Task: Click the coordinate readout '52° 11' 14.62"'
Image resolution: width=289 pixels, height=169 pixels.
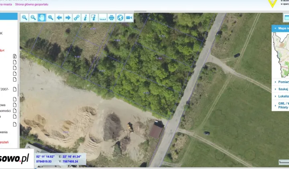Action: pos(45,157)
